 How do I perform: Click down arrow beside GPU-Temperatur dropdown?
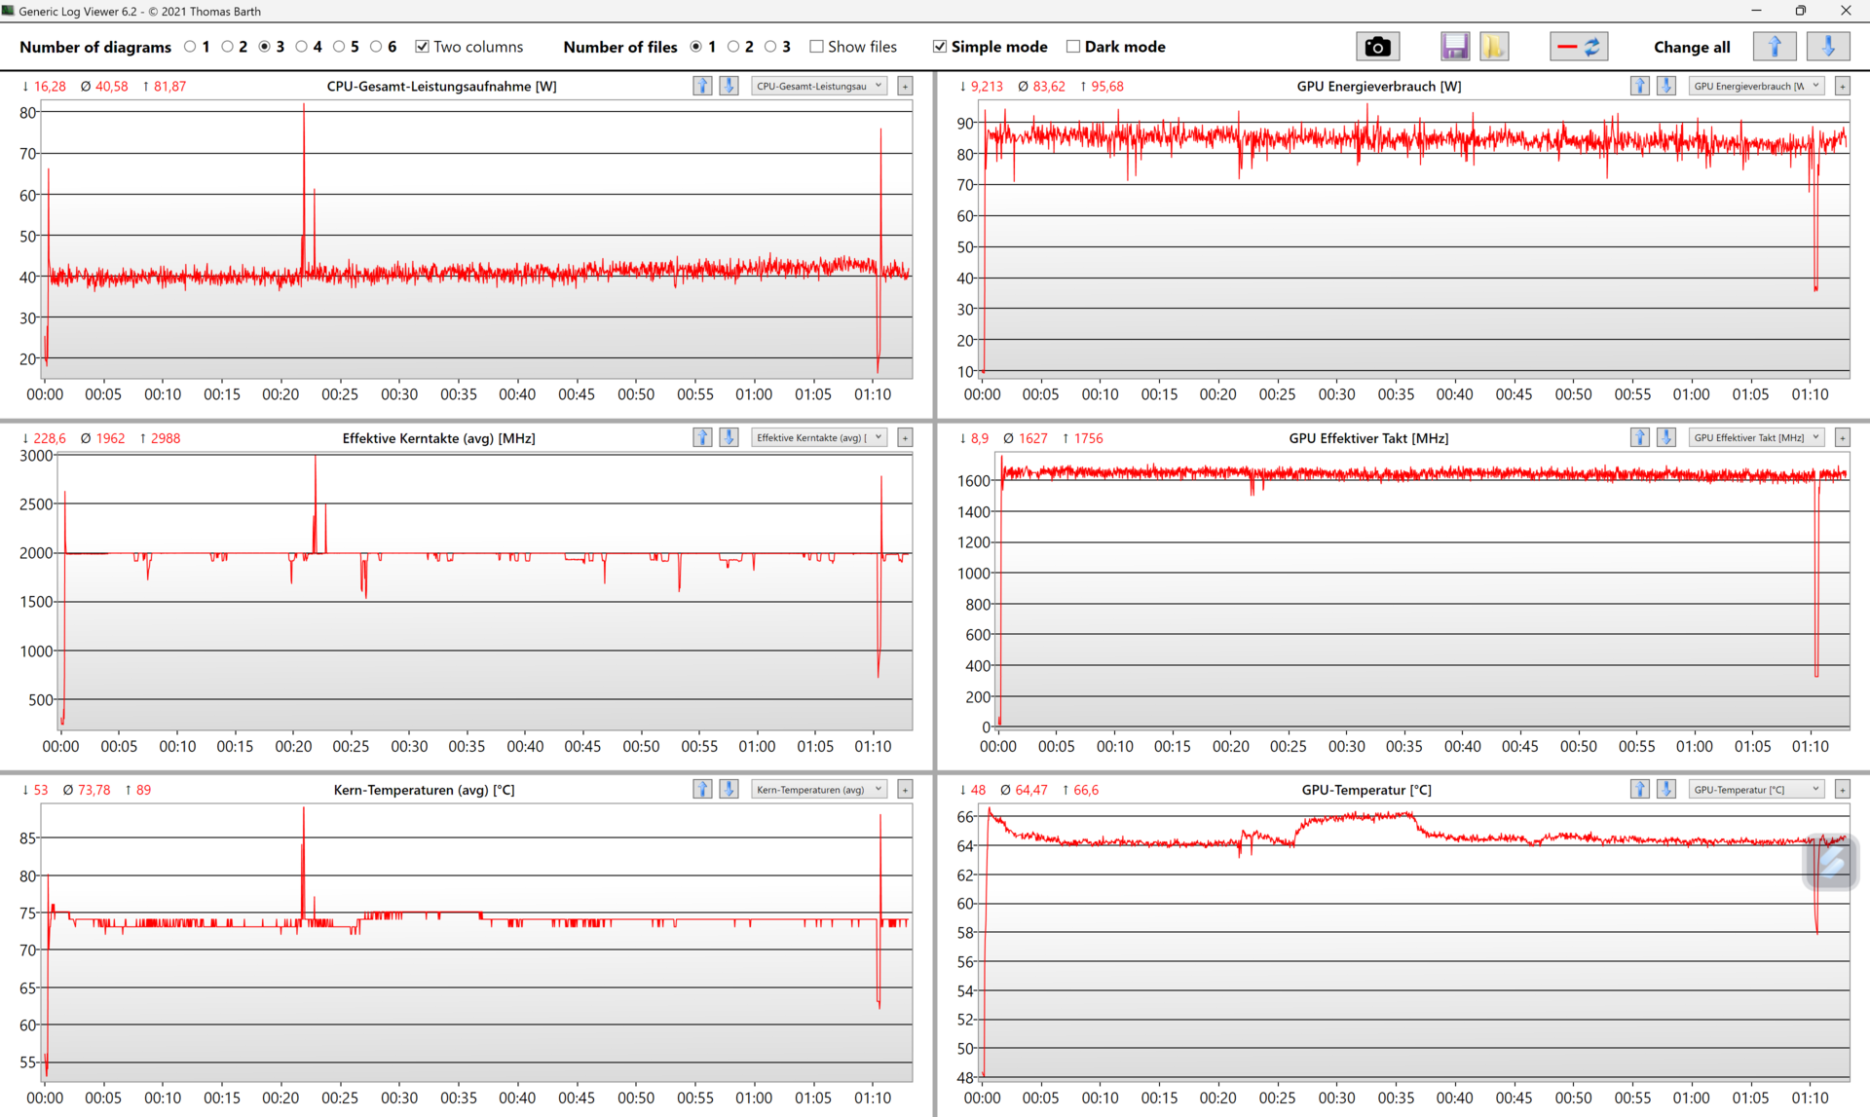point(1666,790)
